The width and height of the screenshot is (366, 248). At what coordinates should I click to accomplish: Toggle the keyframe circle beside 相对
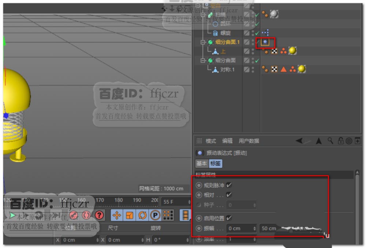(x=199, y=195)
